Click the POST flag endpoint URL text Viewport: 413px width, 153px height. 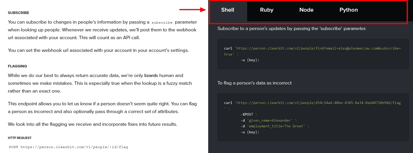[69, 147]
